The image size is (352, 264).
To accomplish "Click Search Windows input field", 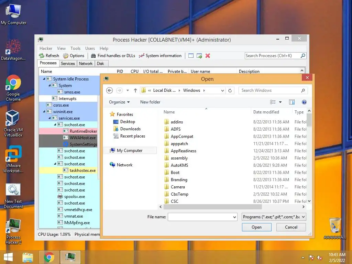I will point(271,90).
